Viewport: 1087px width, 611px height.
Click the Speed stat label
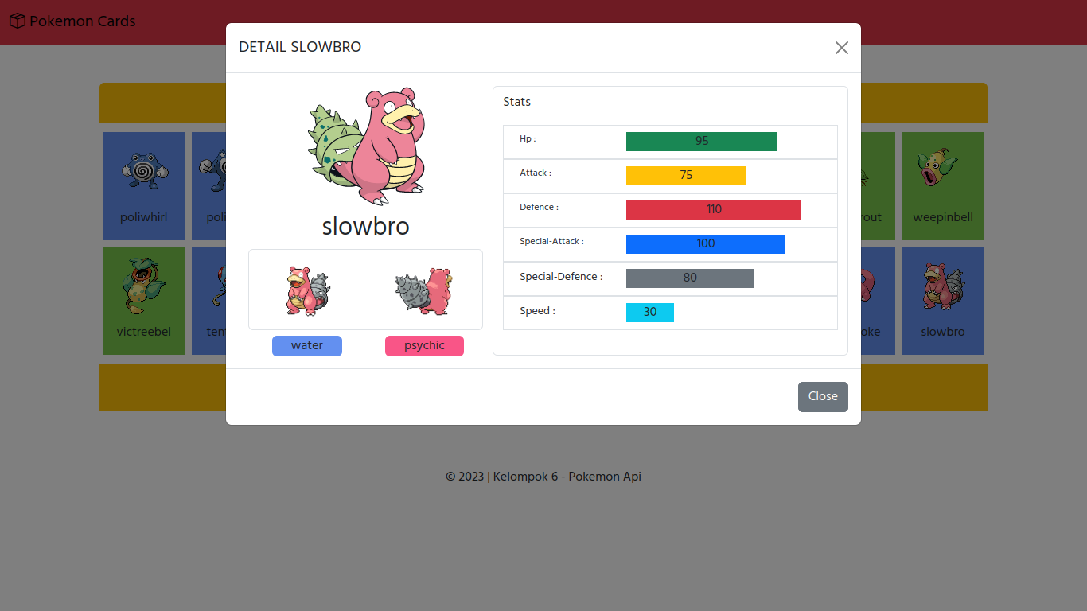coord(538,311)
